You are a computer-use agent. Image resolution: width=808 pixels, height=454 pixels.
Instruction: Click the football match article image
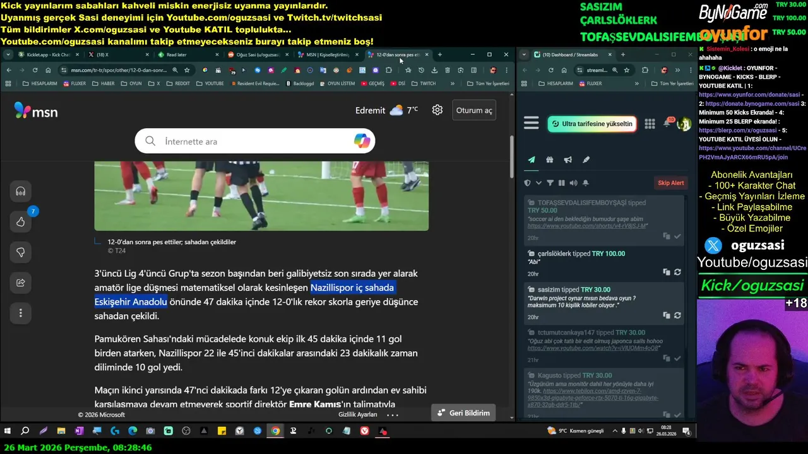click(261, 195)
